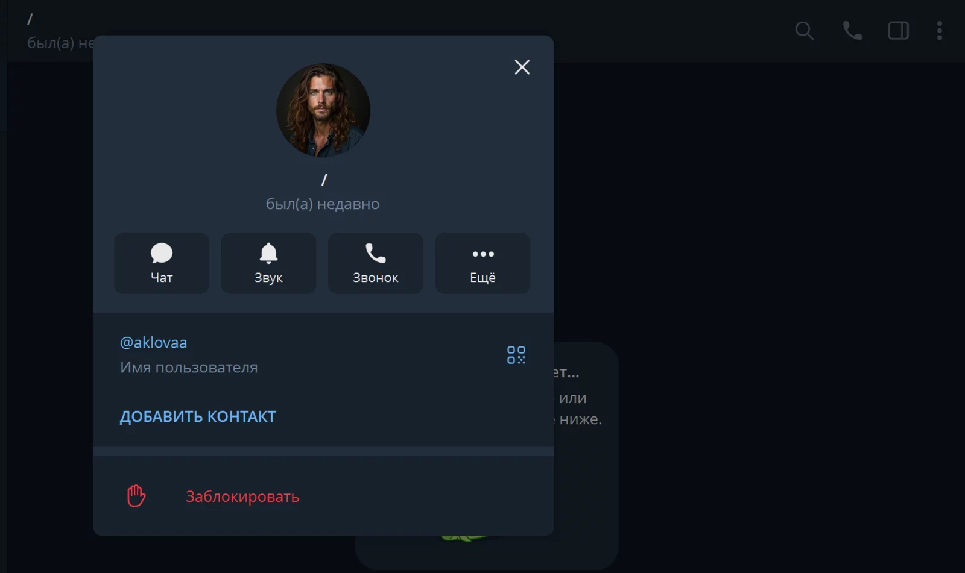View the user's profile photo

coord(323,110)
